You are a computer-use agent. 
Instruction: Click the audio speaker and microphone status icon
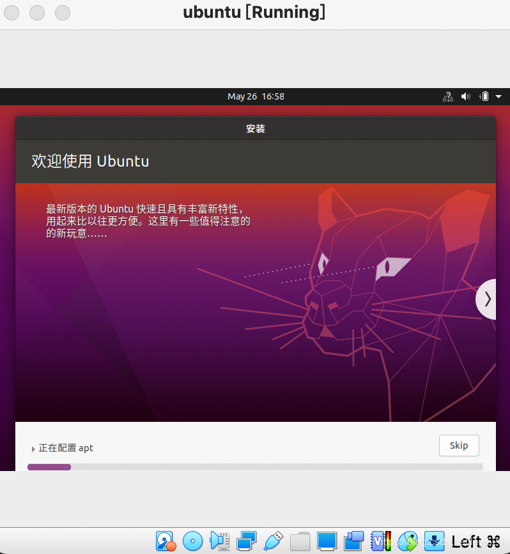(220, 541)
